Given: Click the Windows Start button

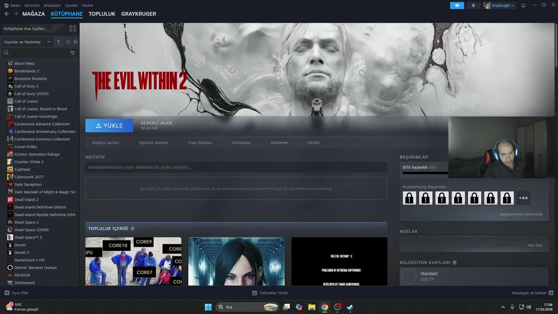Looking at the screenshot, I should pyautogui.click(x=208, y=307).
